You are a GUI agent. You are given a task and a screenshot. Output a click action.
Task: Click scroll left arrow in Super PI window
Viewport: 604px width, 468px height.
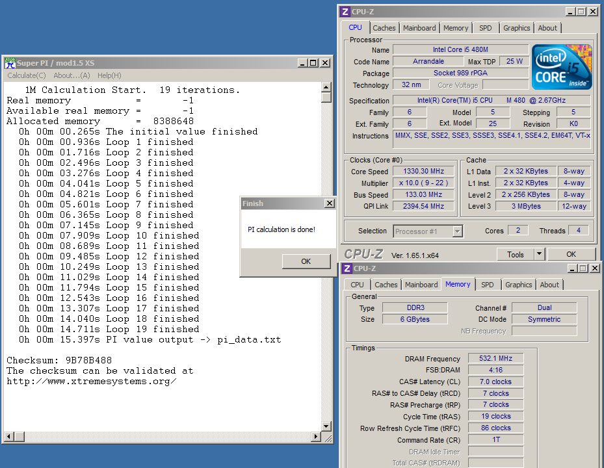tap(9, 436)
